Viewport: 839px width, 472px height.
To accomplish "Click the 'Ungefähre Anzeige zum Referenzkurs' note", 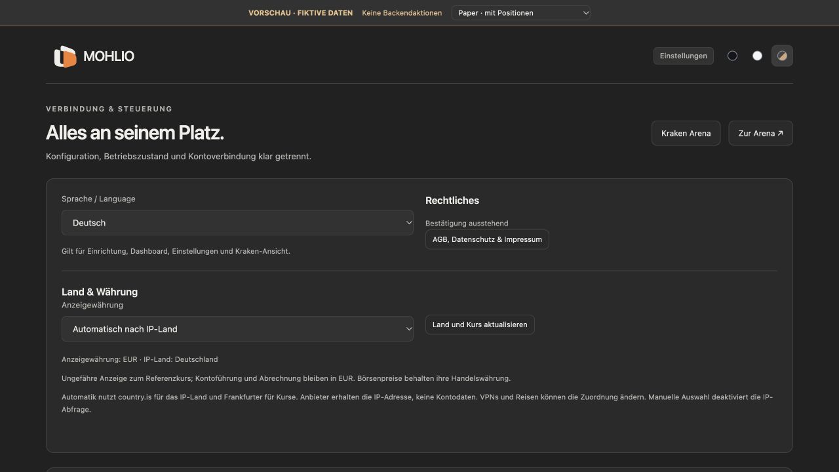I will pyautogui.click(x=286, y=378).
